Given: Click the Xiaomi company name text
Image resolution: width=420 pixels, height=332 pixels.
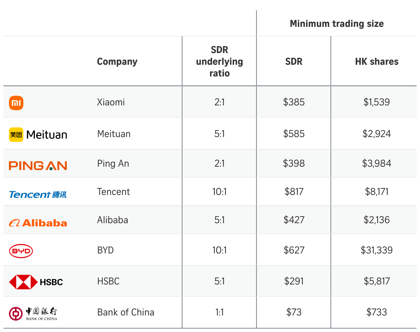Looking at the screenshot, I should point(111,102).
